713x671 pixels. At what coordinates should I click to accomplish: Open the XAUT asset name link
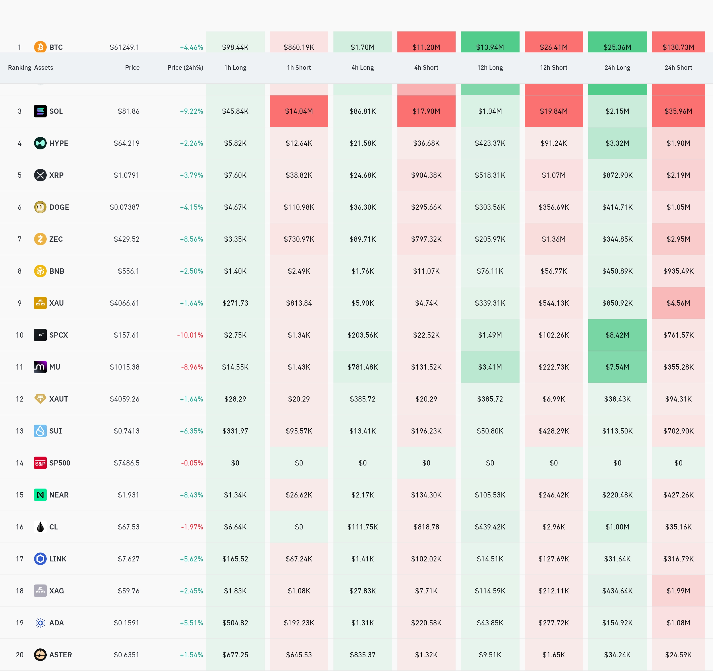pyautogui.click(x=58, y=399)
